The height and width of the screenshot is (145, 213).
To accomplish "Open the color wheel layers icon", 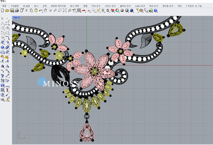I will (x=117, y=11).
